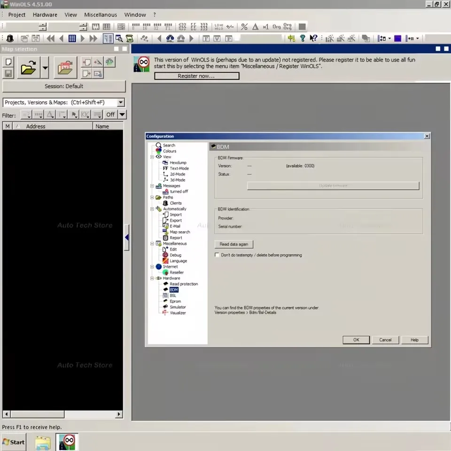Screen dimensions: 451x451
Task: Click the folder with documents import icon
Action: [x=65, y=68]
